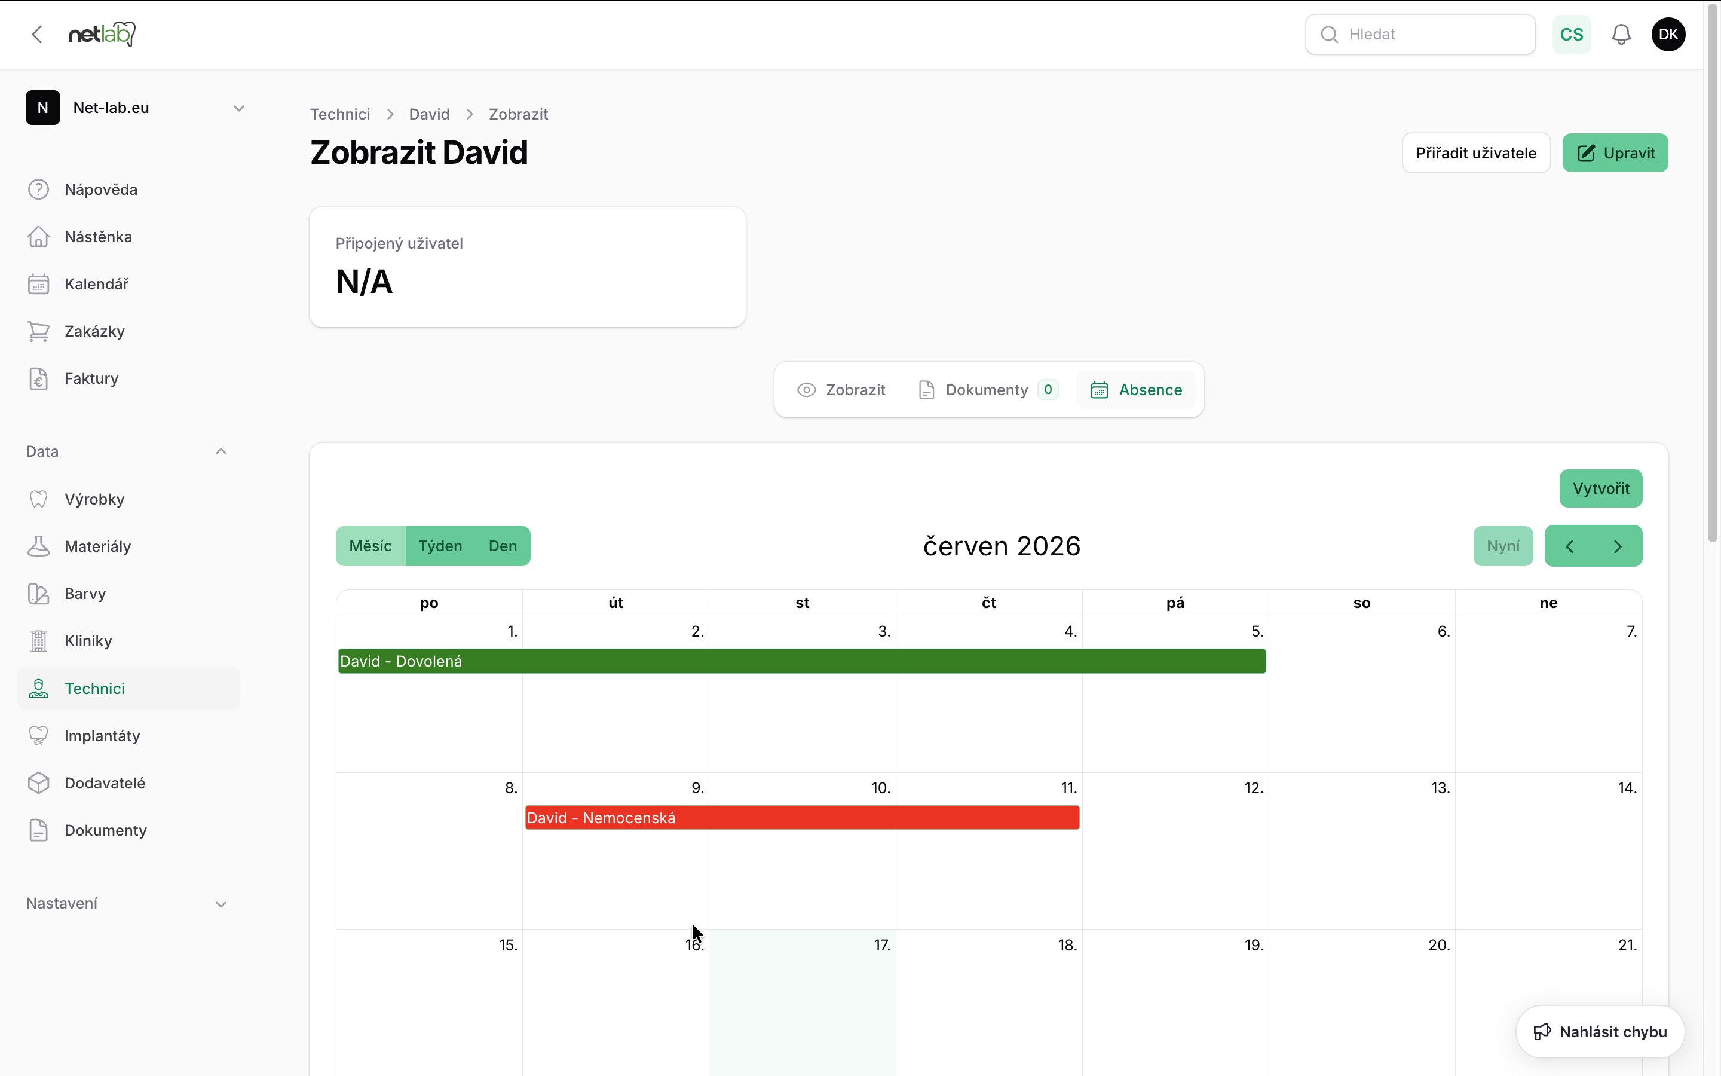Expand the Nastavení sidebar section
The image size is (1721, 1076).
(x=128, y=904)
